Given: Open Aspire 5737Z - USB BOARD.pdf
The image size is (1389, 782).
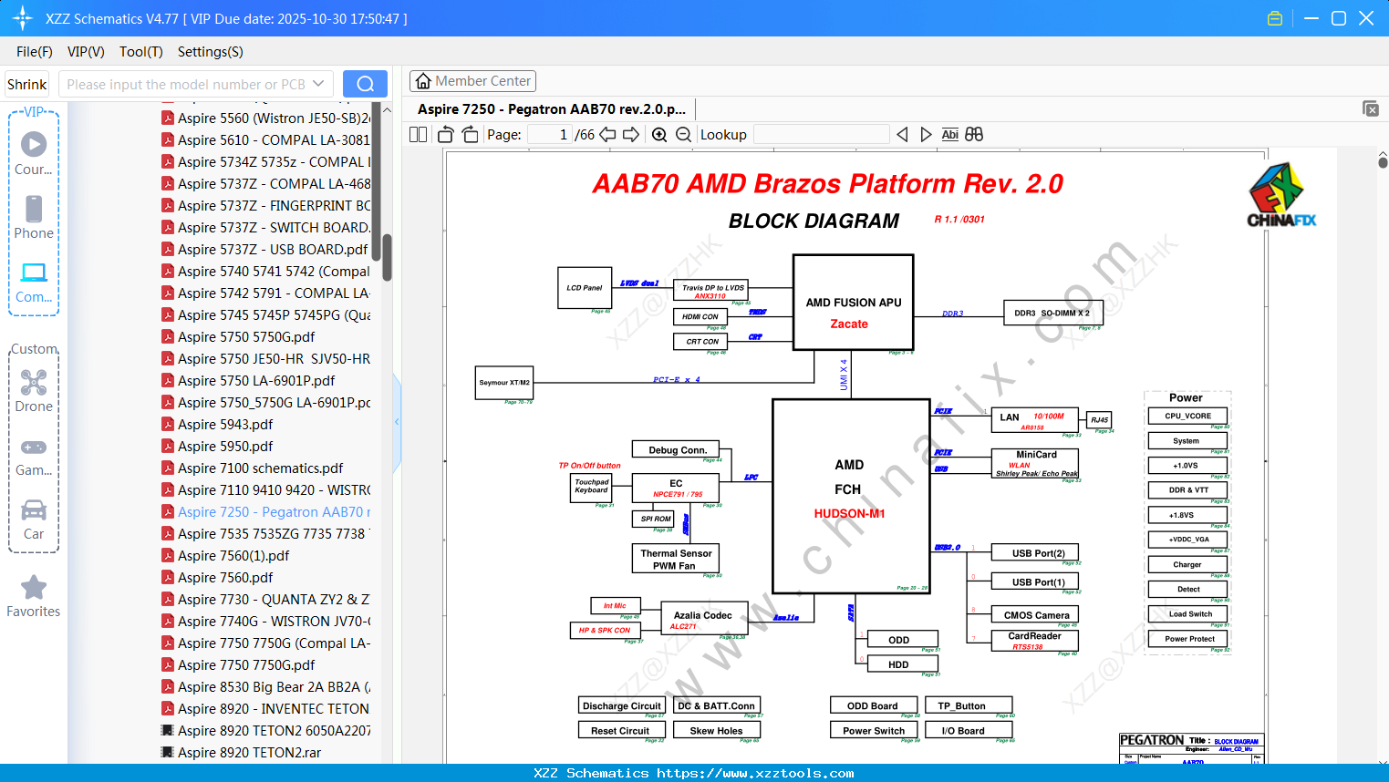Looking at the screenshot, I should tap(273, 250).
